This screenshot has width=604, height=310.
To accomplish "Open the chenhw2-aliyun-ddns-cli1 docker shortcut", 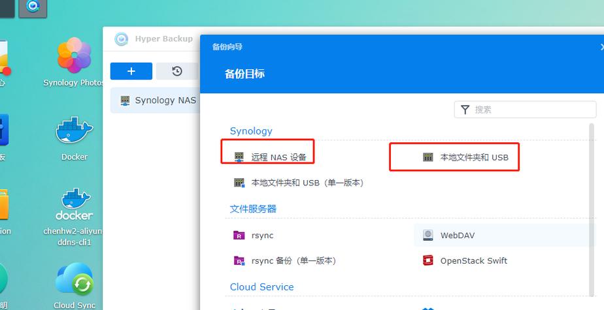I will (74, 204).
